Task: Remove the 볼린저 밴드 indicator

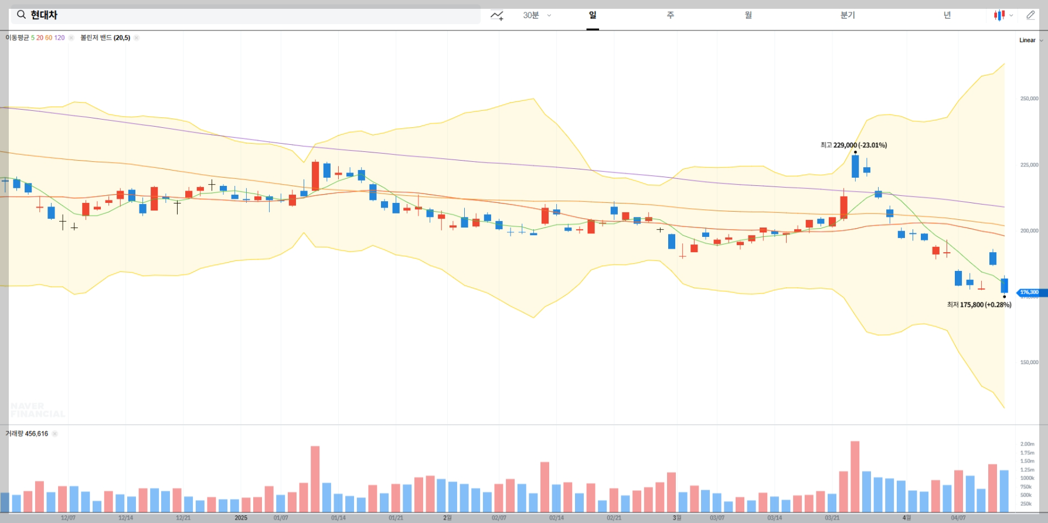Action: coord(137,38)
